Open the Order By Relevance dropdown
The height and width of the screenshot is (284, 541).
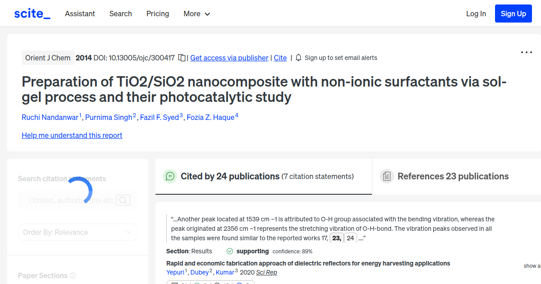pyautogui.click(x=78, y=232)
